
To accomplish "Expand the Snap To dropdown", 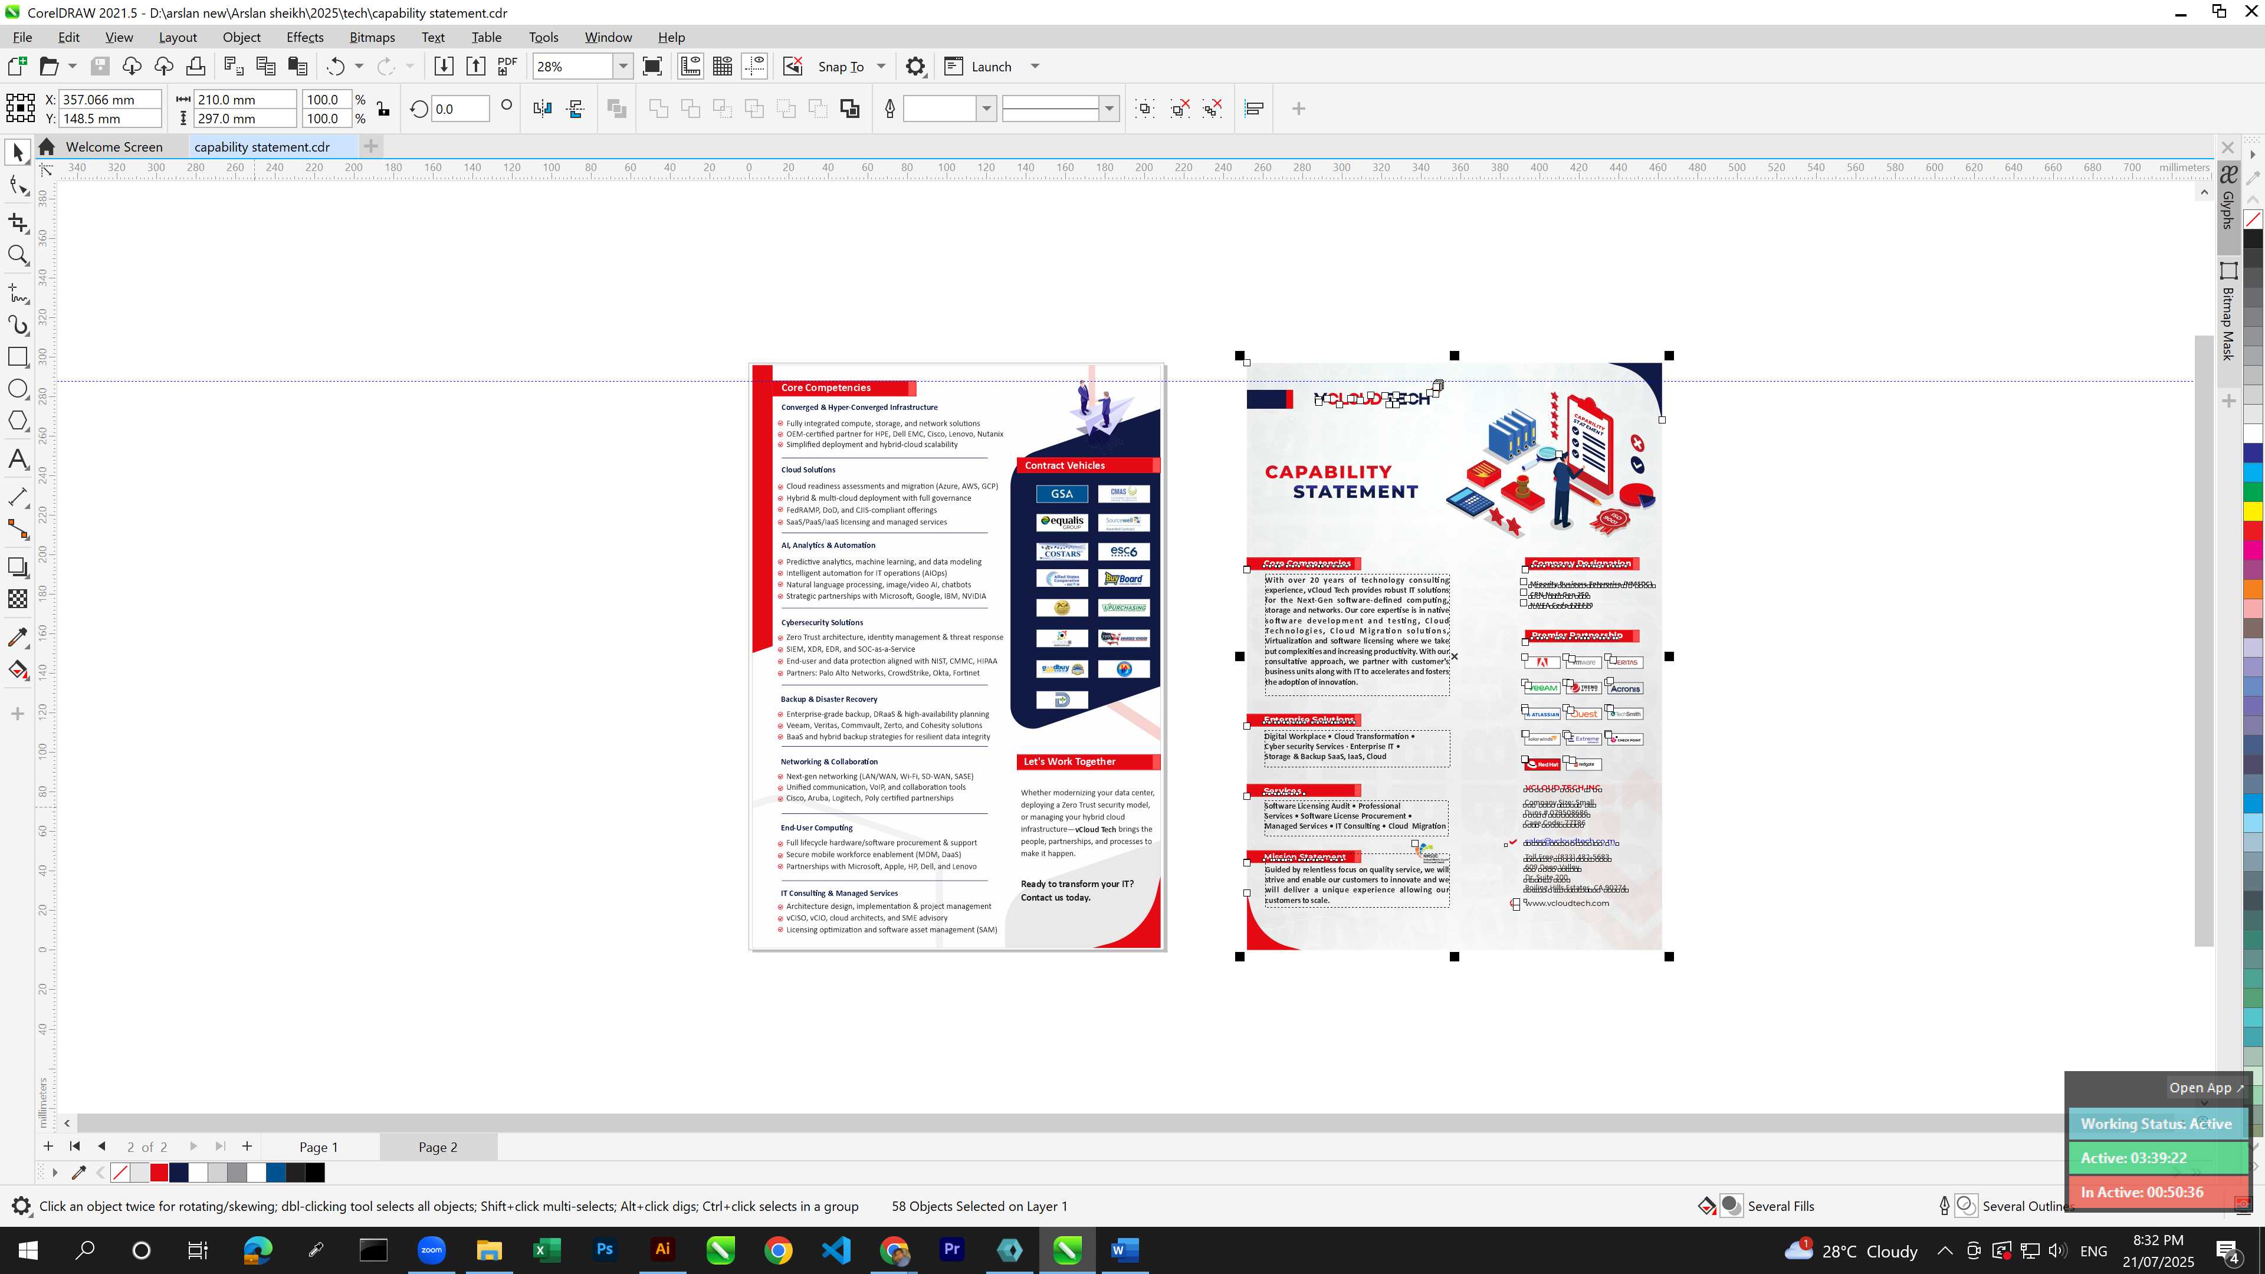I will click(x=881, y=66).
